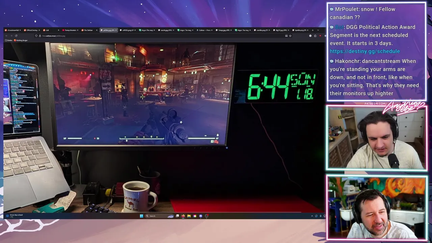Open the Catbox browser tab
The width and height of the screenshot is (432, 243).
[x=204, y=30]
